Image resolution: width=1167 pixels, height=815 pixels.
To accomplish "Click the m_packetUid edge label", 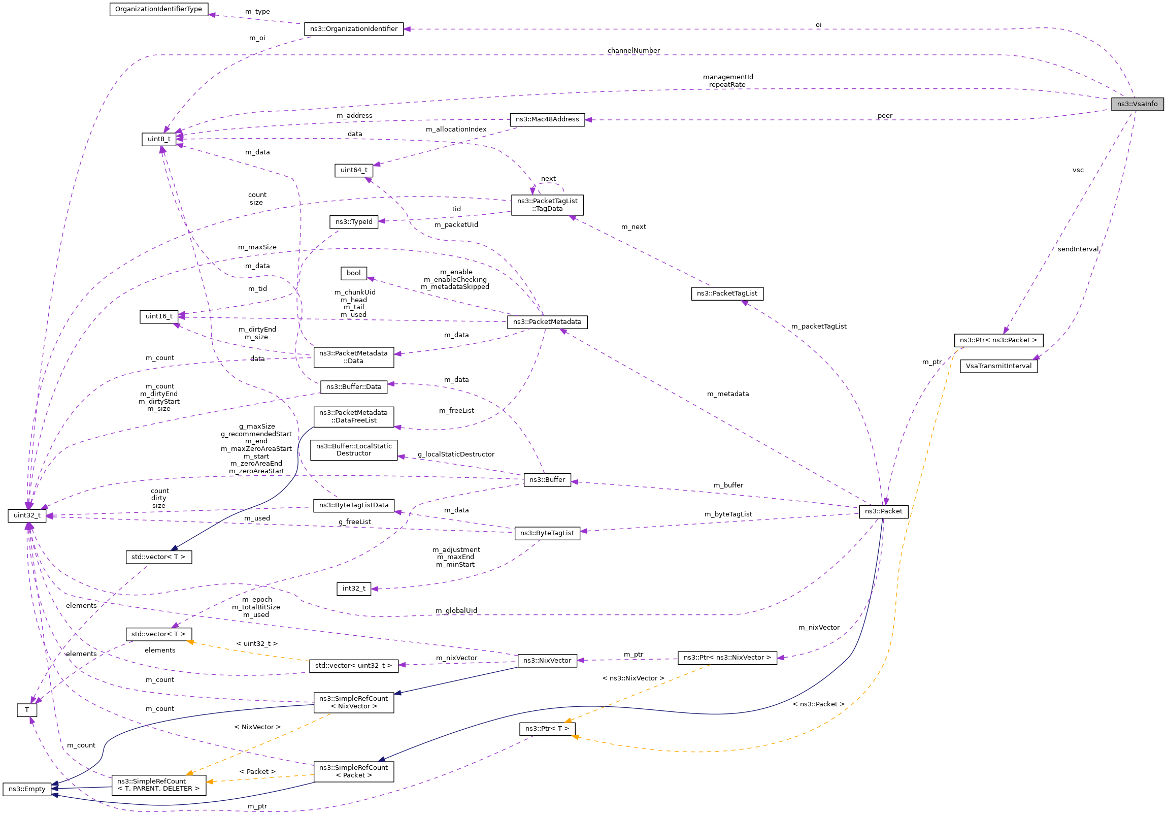I will tap(456, 225).
